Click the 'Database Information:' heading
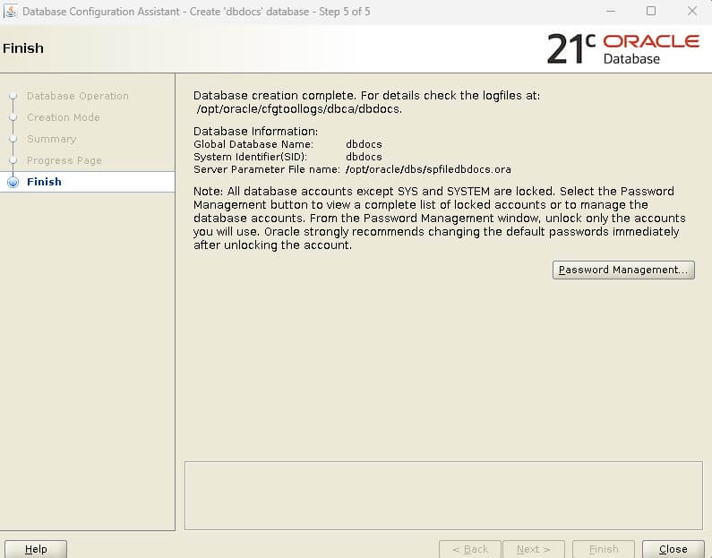This screenshot has height=558, width=712. tap(255, 131)
